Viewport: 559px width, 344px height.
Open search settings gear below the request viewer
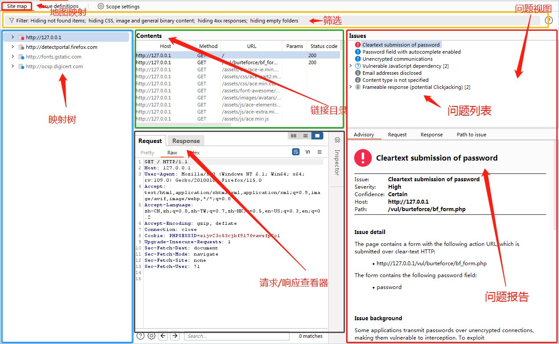click(152, 336)
